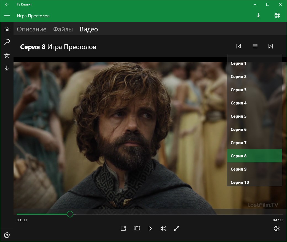
Task: Click the unplayed part of the seek bar
Action: (179, 214)
